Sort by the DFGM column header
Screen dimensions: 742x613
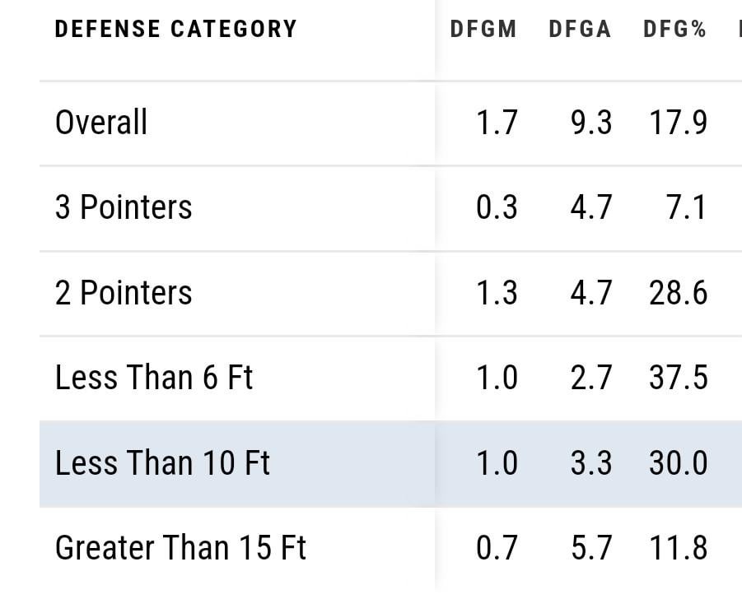[x=483, y=29]
